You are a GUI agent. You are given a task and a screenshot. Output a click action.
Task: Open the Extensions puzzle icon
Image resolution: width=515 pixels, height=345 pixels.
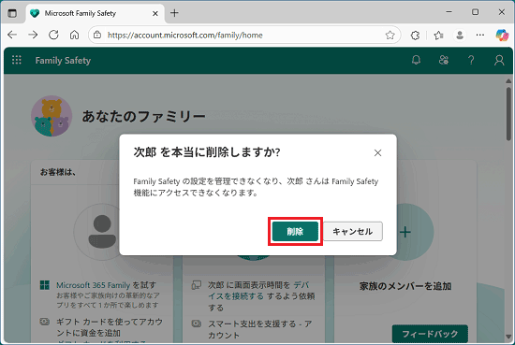pyautogui.click(x=416, y=35)
